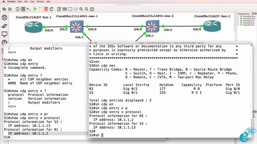Expand fifth node in Topology Summary
Screen dimensions: 257x144
pos(238,25)
